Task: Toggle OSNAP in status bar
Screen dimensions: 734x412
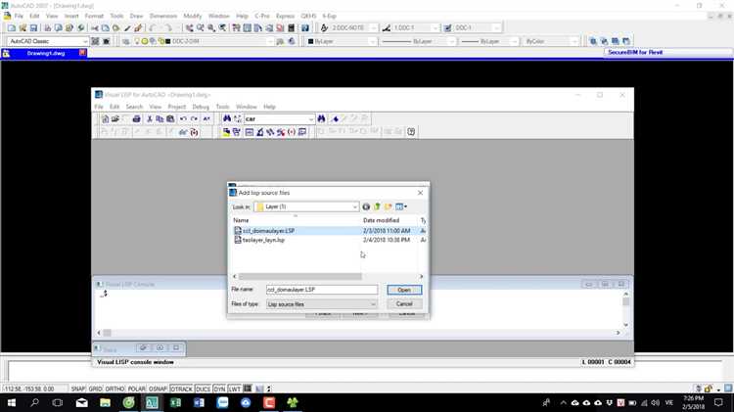Action: click(158, 389)
